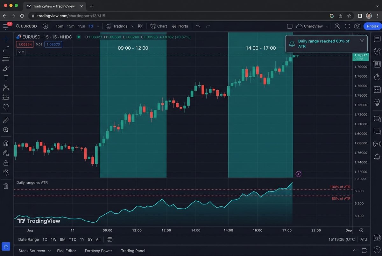Open the hamburger main menu
This screenshot has height=256, width=382.
6,26
